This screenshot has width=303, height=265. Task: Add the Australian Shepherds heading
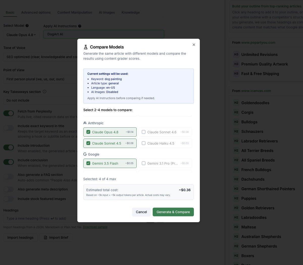pyautogui.click(x=261, y=237)
